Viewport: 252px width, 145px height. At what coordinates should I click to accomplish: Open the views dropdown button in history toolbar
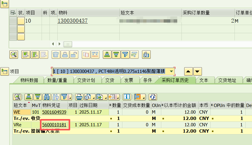(x=90, y=97)
